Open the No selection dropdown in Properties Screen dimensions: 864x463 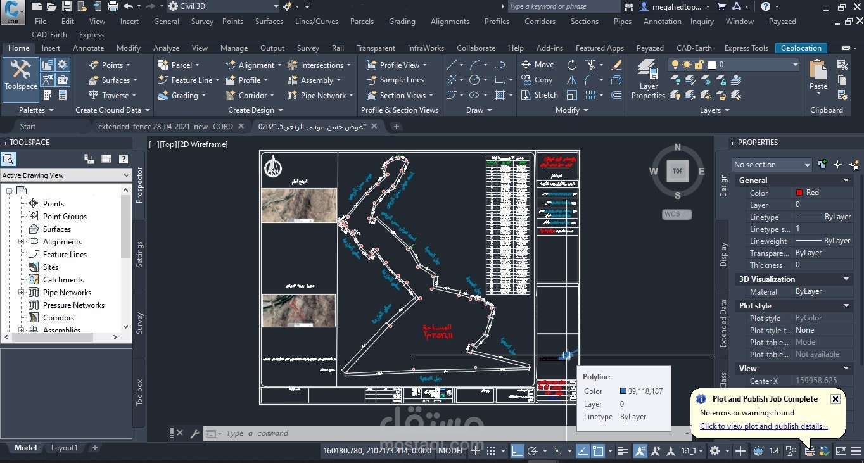point(772,165)
